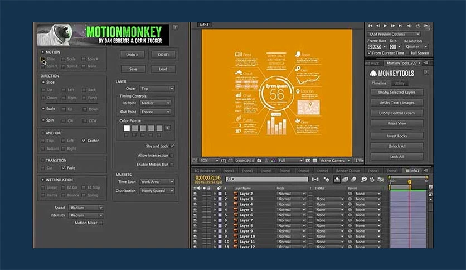Take snapshot with camera icon in viewer
This screenshot has height=270, width=466.
point(259,161)
